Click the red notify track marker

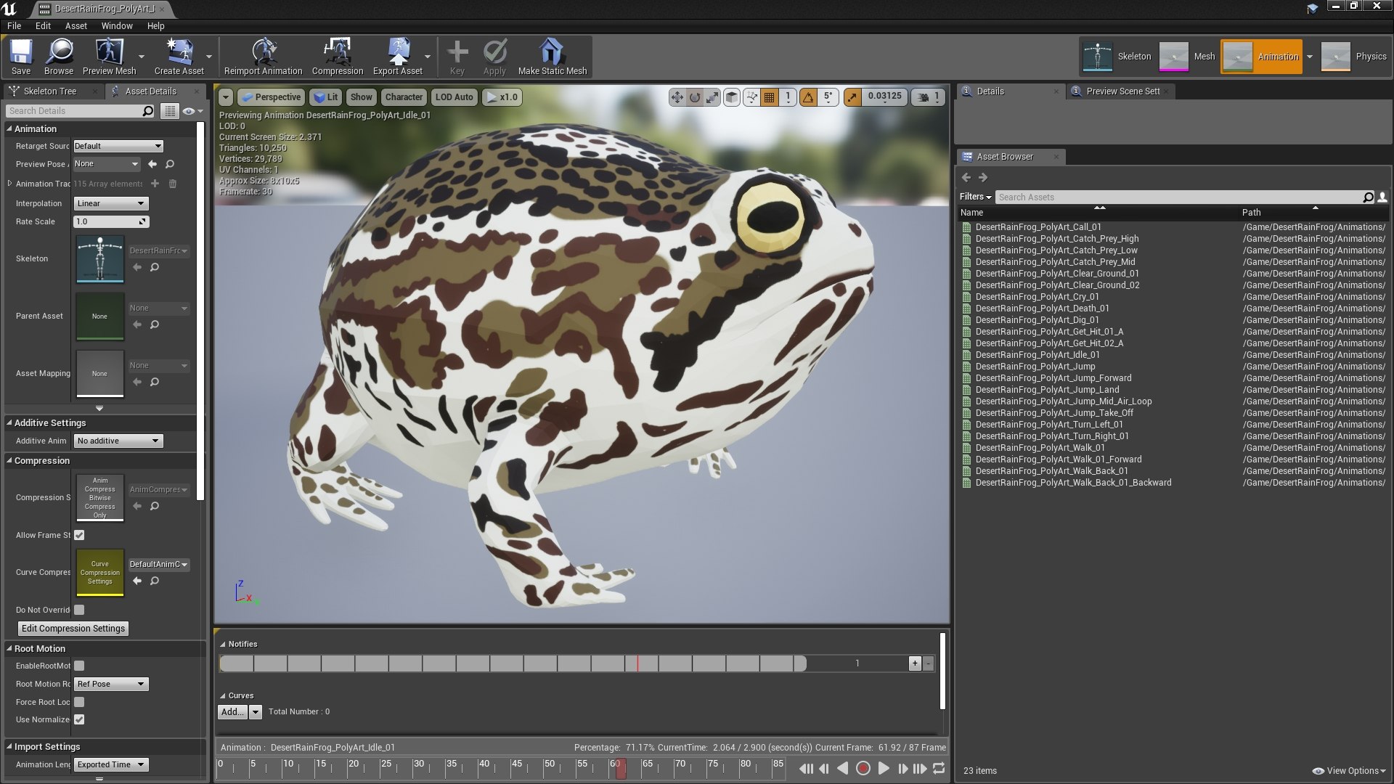click(x=637, y=663)
